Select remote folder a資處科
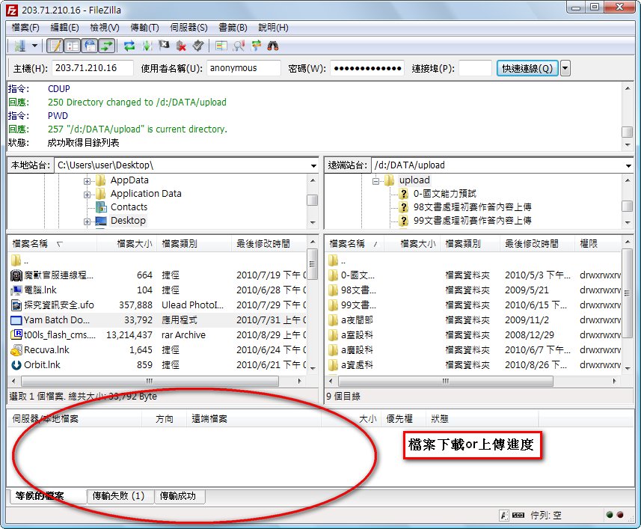This screenshot has height=529, width=641. click(x=474, y=364)
